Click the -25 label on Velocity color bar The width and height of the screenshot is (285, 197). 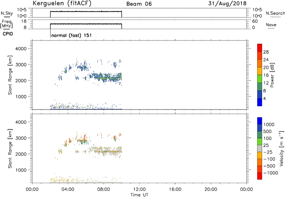pos(268,152)
